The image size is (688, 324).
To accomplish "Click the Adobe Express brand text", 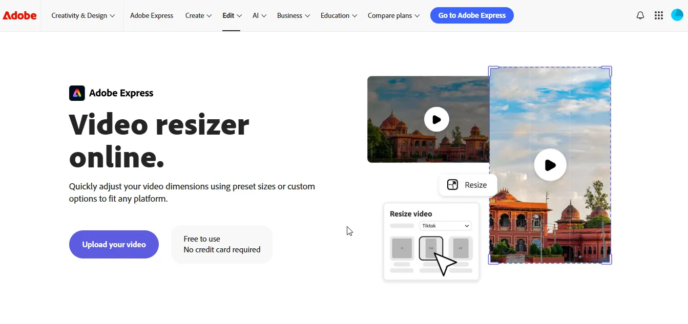I will tap(121, 93).
